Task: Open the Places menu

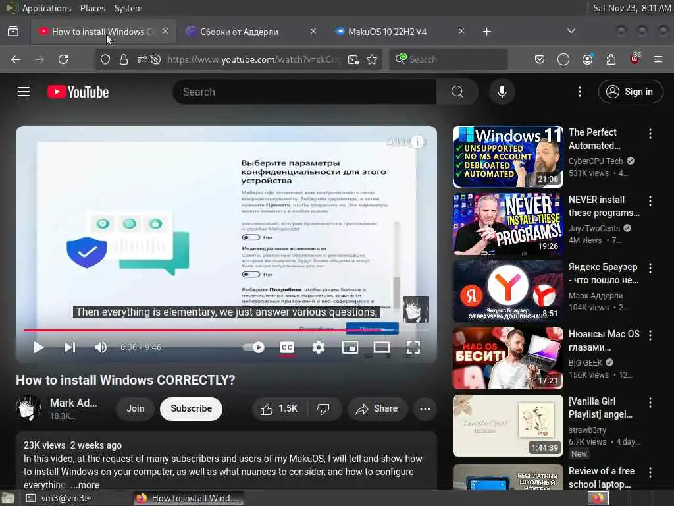Action: click(x=92, y=8)
